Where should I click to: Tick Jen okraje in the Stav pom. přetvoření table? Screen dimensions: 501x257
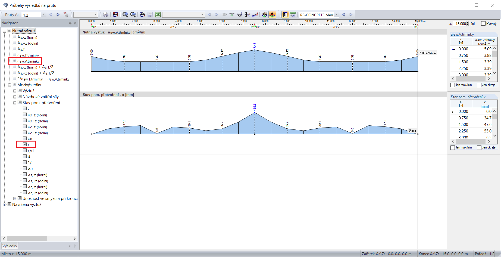click(x=479, y=148)
